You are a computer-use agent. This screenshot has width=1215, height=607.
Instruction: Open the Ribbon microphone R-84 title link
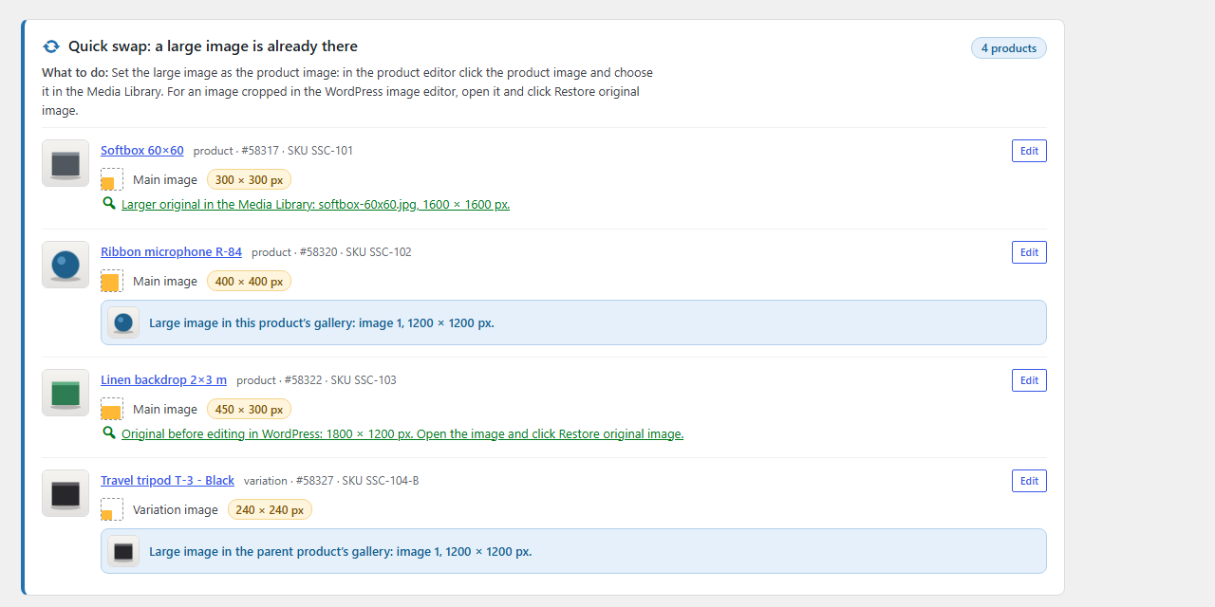(171, 252)
